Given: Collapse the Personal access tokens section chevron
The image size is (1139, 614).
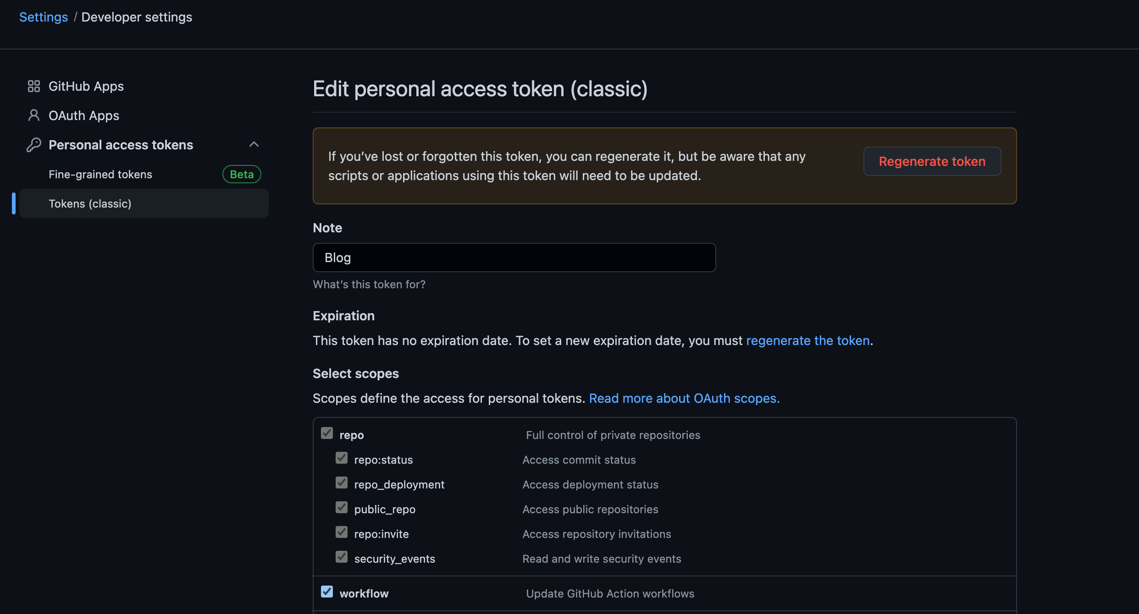Looking at the screenshot, I should click(254, 145).
